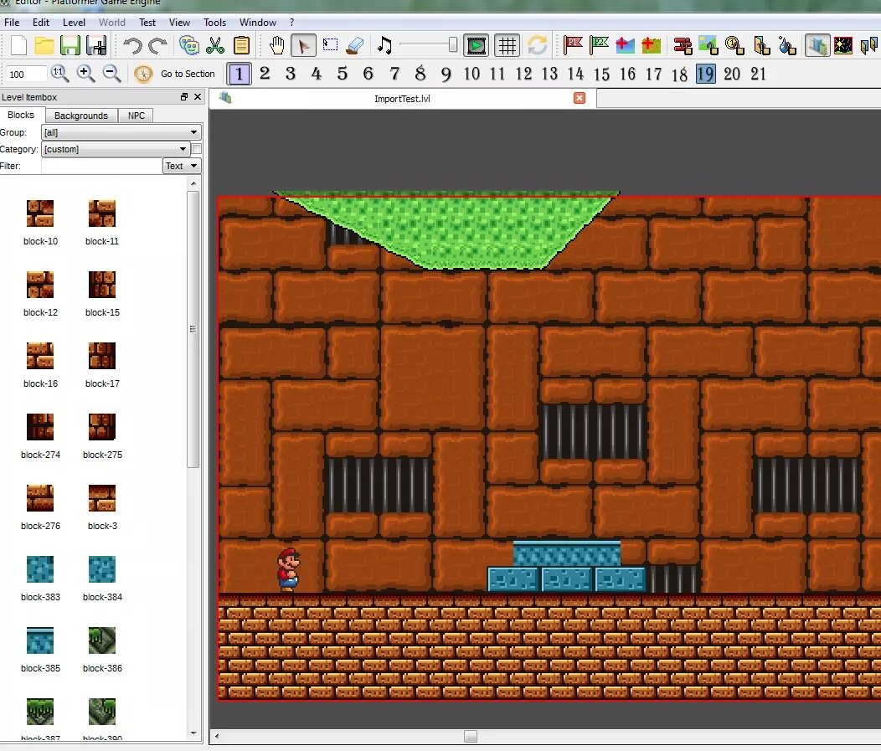The image size is (881, 751).
Task: Select the rectangular selection tool
Action: pyautogui.click(x=330, y=45)
